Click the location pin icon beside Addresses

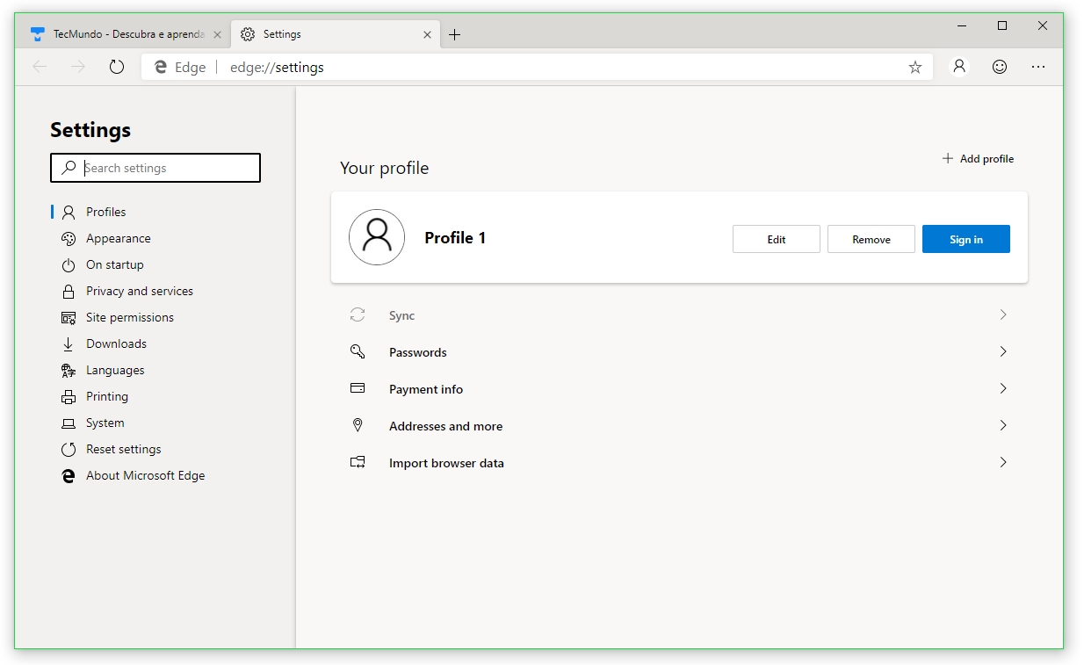click(358, 425)
